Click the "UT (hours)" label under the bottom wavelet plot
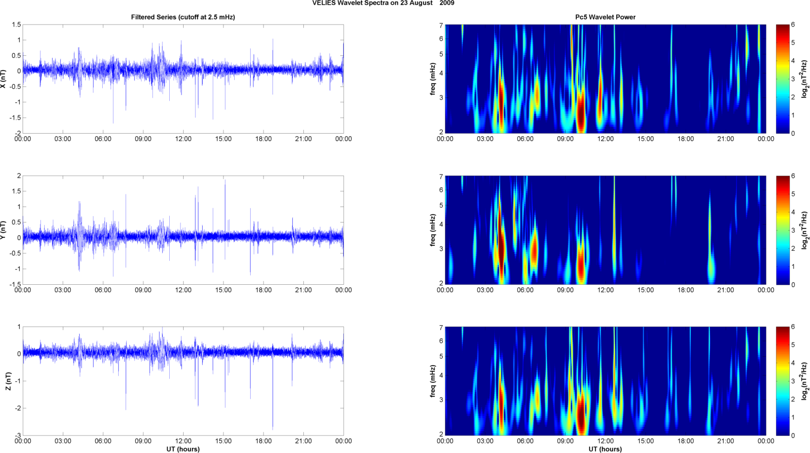The image size is (810, 453). 605,449
